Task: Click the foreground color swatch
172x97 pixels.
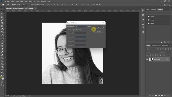Action: tap(2, 78)
